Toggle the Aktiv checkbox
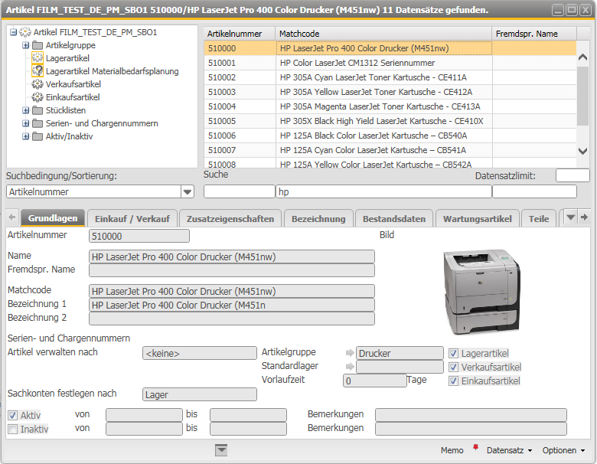This screenshot has width=597, height=464. 12,415
